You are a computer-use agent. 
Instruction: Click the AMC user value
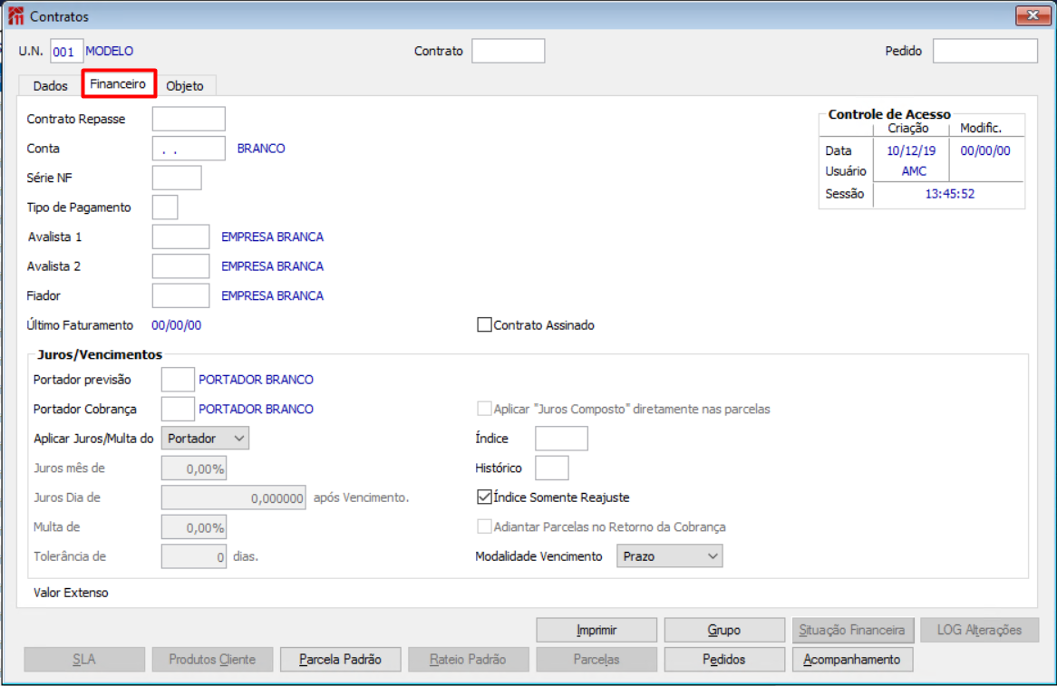[x=914, y=171]
